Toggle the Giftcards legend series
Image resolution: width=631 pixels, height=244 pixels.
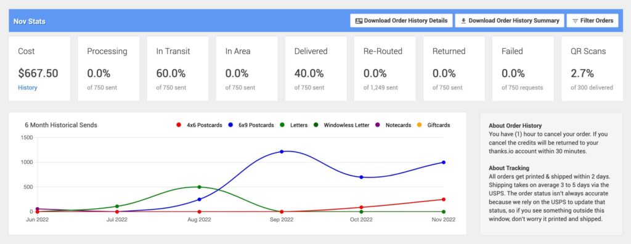433,125
